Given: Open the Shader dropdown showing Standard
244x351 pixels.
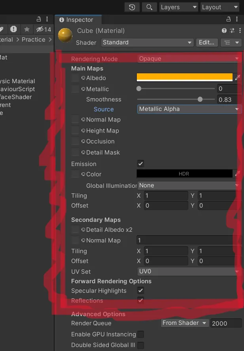Looking at the screenshot, I should [147, 42].
